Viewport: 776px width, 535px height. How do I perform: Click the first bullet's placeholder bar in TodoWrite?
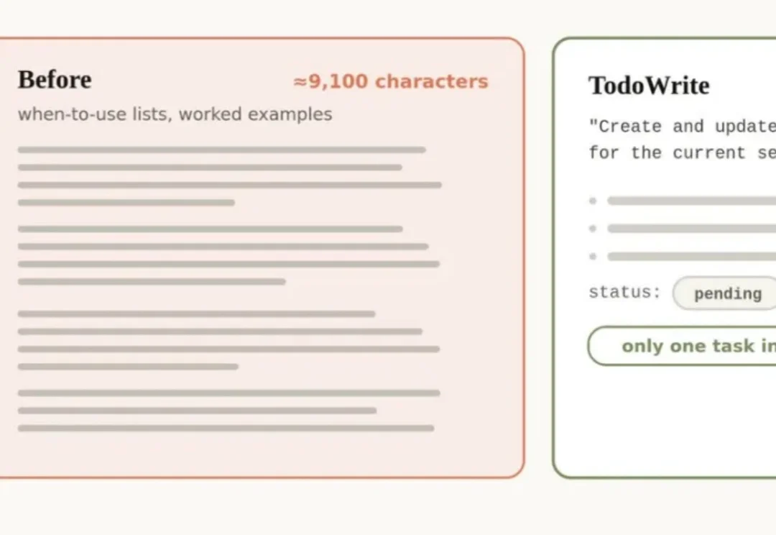692,201
